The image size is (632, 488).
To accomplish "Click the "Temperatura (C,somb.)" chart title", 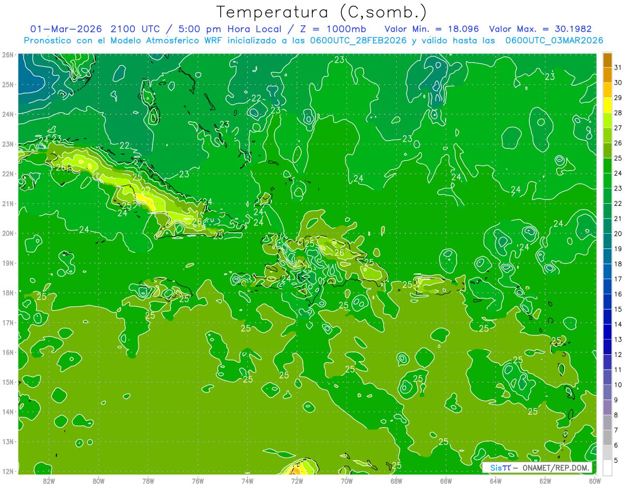I will pyautogui.click(x=322, y=12).
